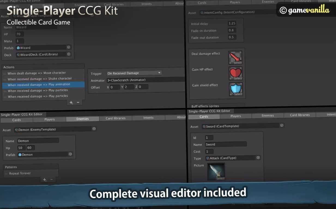This screenshot has width=336, height=209.
Task: Click the WizardDeck (CardLibrary) deck field
Action: (44, 54)
